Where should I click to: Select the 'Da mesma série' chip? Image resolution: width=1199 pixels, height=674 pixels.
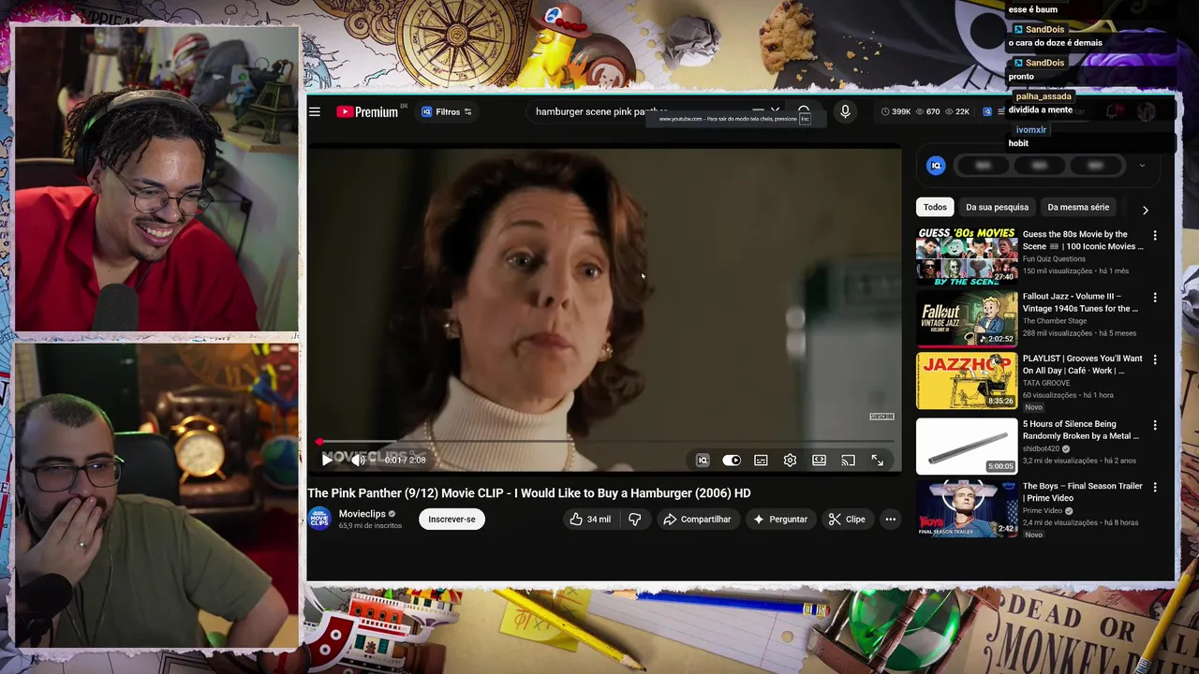point(1078,207)
